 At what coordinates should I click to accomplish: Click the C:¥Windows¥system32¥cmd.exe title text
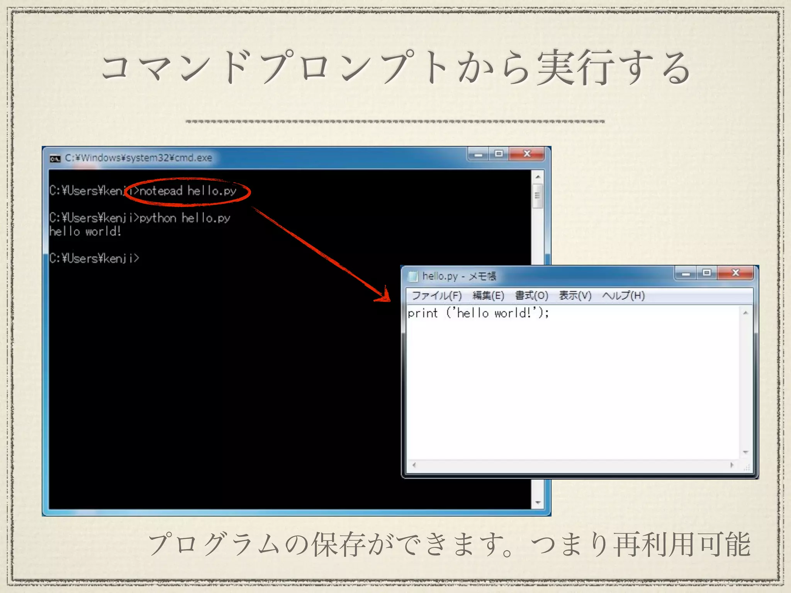click(138, 158)
